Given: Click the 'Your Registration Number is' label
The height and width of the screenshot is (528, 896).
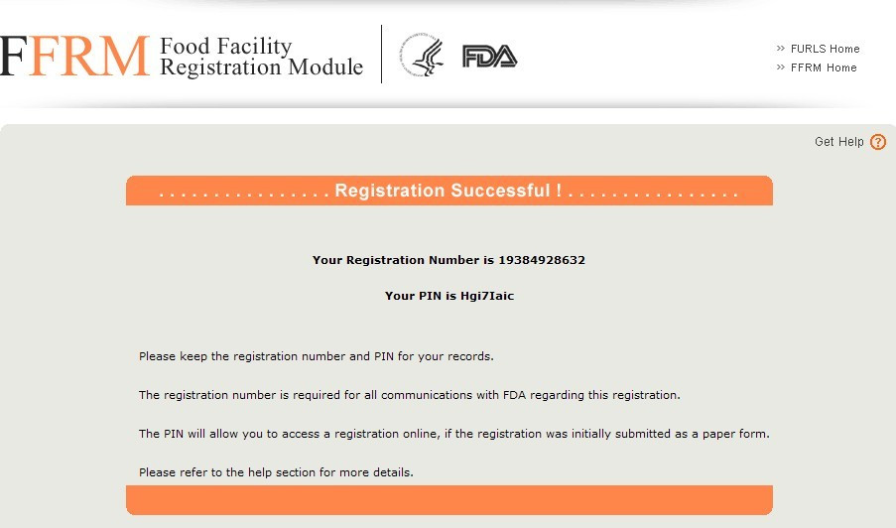Looking at the screenshot, I should pos(404,260).
